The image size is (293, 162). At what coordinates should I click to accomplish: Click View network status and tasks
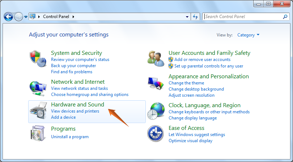coord(80,88)
